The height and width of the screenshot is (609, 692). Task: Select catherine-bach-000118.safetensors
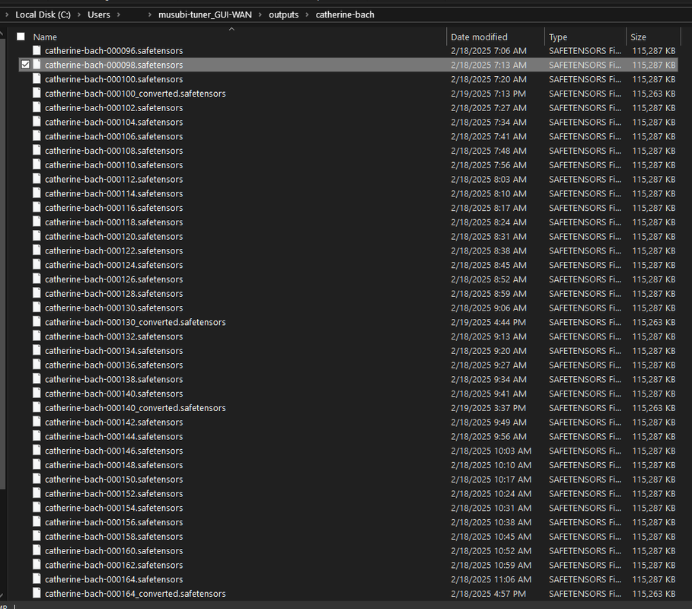(x=113, y=222)
